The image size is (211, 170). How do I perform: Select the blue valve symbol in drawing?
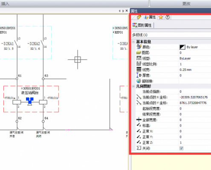(x=30, y=101)
